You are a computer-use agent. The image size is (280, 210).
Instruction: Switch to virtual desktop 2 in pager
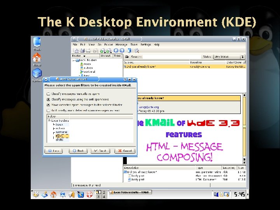pos(104,192)
